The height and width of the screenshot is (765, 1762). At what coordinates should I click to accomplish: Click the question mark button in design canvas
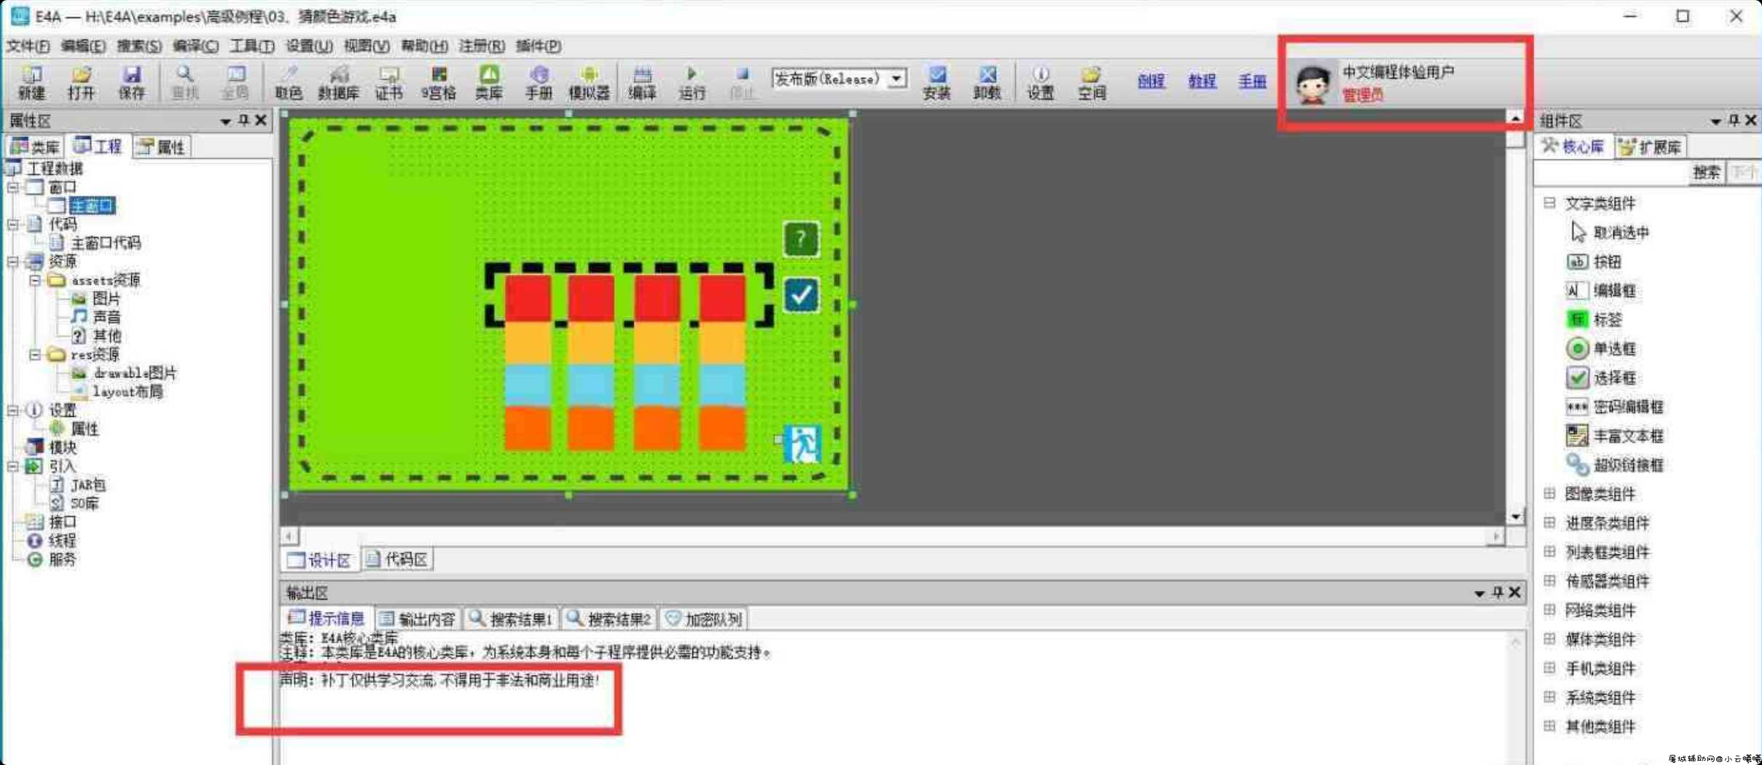[801, 238]
